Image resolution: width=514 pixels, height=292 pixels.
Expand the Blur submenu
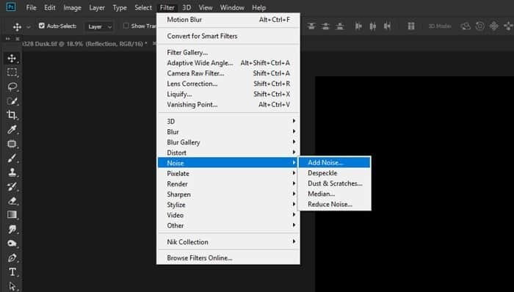coord(228,132)
